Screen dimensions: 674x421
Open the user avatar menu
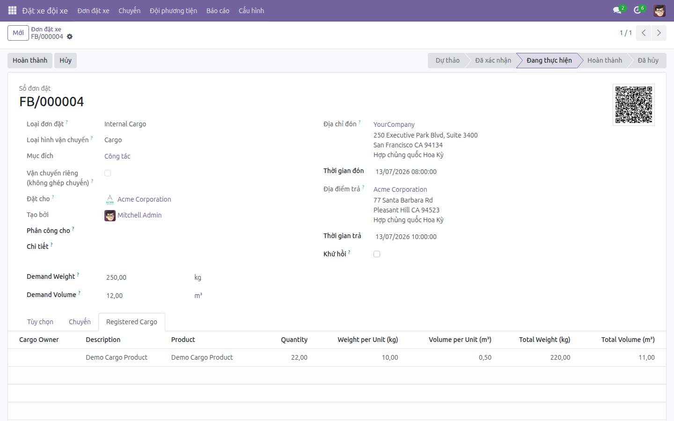click(x=659, y=10)
